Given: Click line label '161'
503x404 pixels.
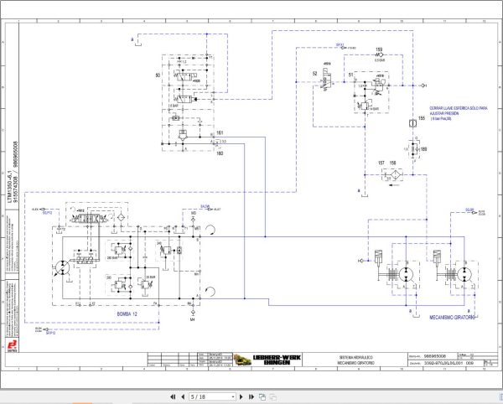Looking at the screenshot, I should click(x=220, y=132).
